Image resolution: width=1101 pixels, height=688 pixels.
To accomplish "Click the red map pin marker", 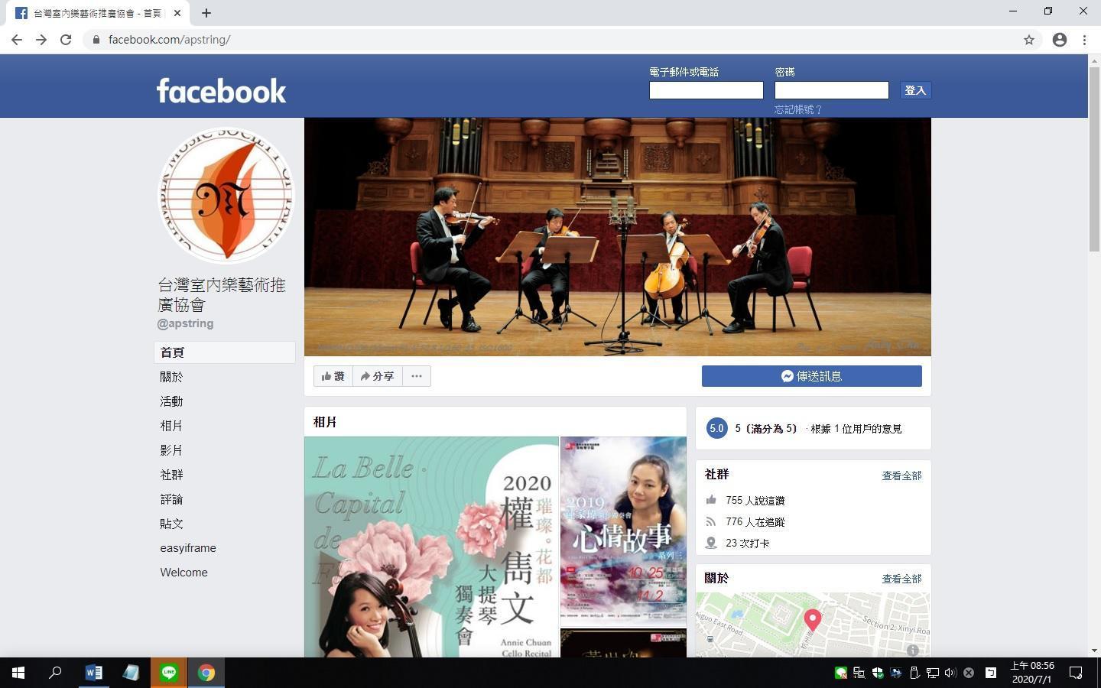I will [813, 619].
